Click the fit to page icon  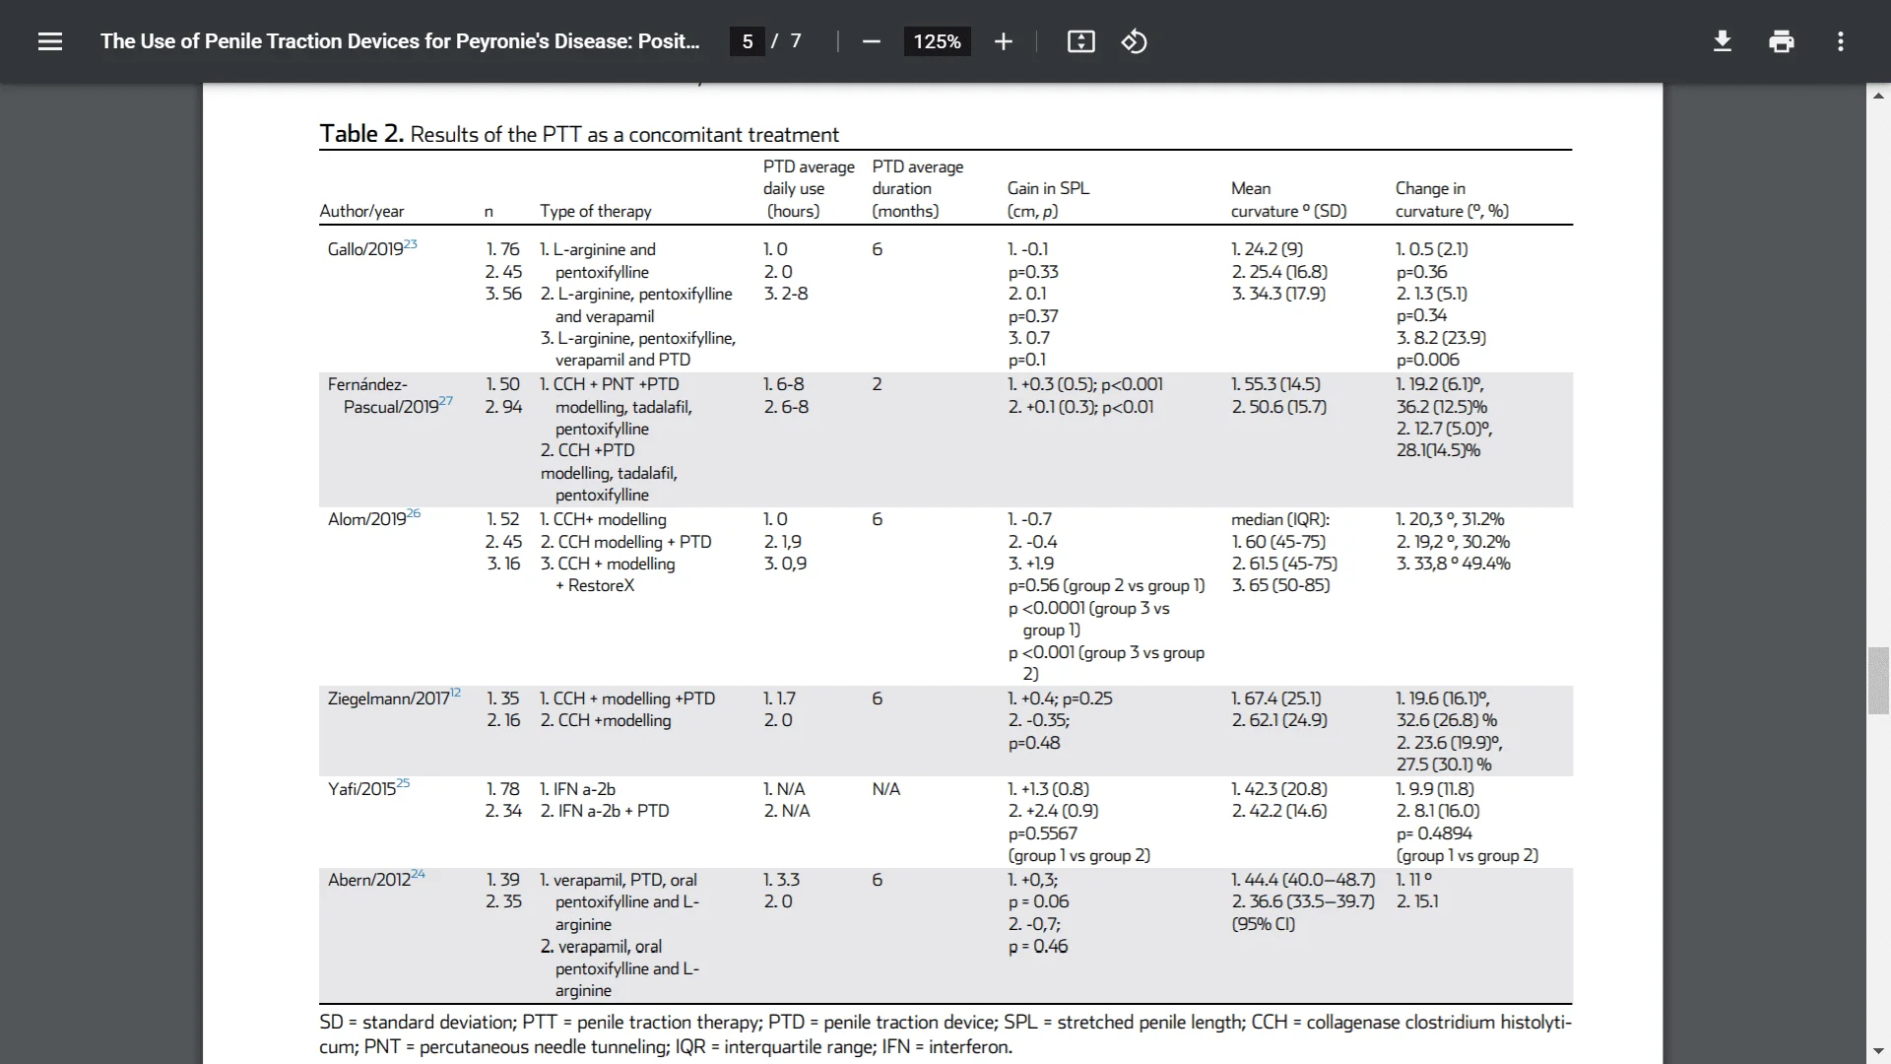point(1080,41)
